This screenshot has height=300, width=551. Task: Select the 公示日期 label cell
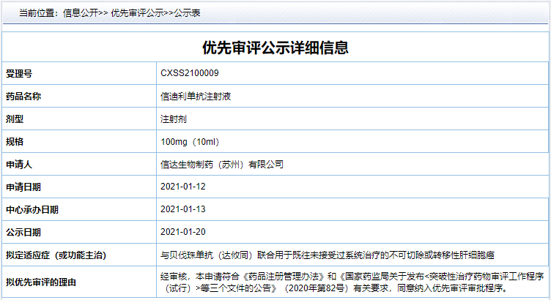[79, 232]
